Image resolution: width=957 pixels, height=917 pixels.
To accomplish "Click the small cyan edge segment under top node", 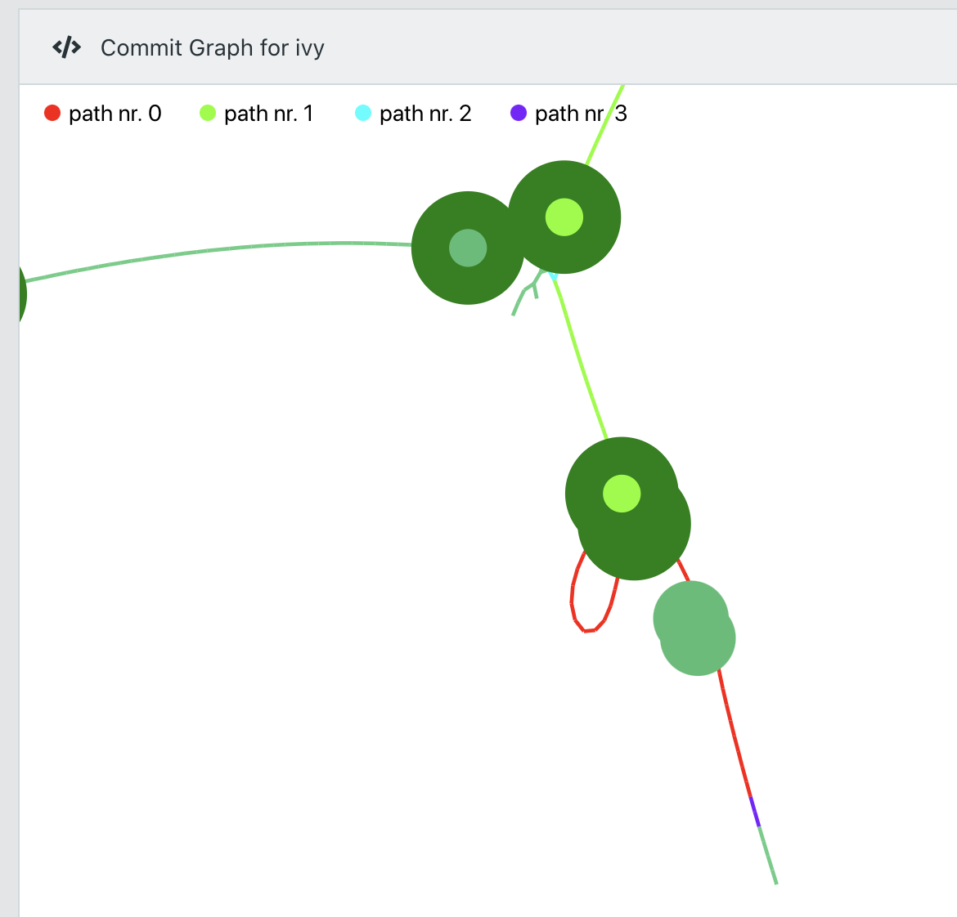I will [553, 275].
